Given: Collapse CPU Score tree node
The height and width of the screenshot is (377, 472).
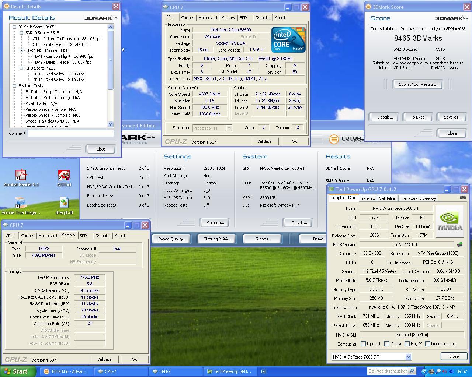Looking at the screenshot, I should (x=22, y=68).
